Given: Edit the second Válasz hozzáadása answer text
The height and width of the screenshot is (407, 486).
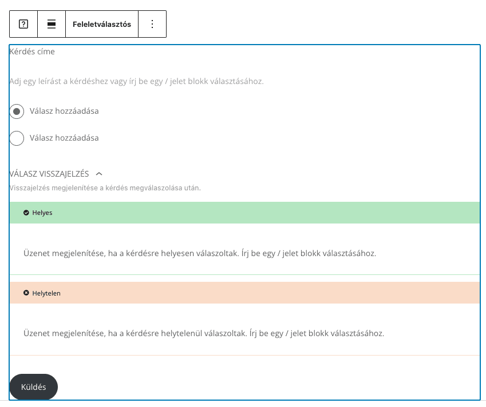Looking at the screenshot, I should [x=64, y=138].
